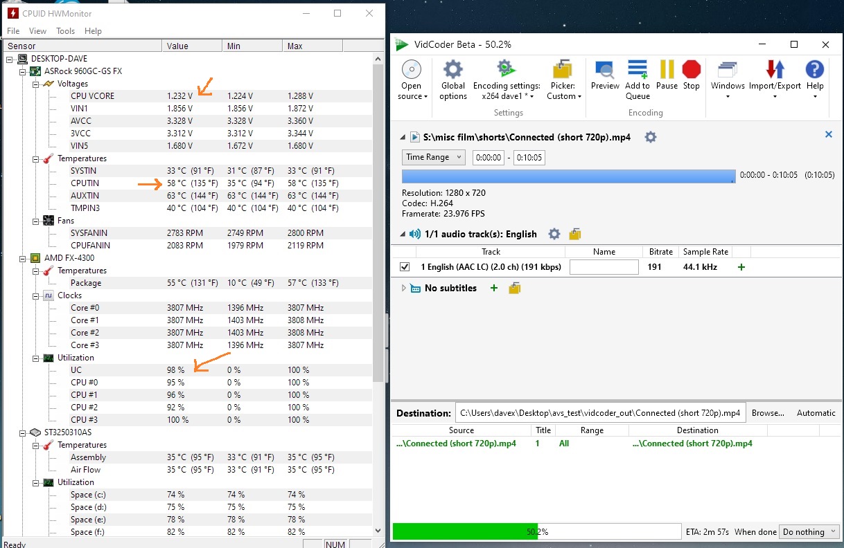The width and height of the screenshot is (844, 548).
Task: Open the Tools menu in HWMonitor
Action: 66,31
